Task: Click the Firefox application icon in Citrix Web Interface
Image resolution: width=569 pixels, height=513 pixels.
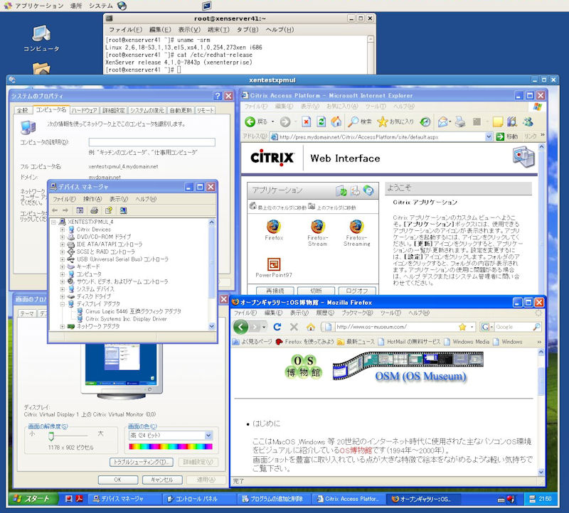Action: tap(273, 227)
